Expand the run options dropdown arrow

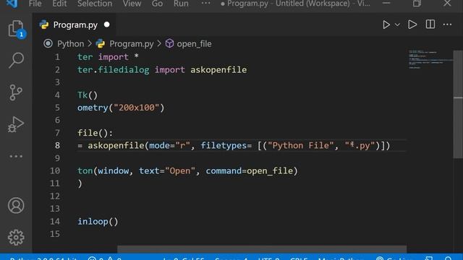click(x=397, y=25)
